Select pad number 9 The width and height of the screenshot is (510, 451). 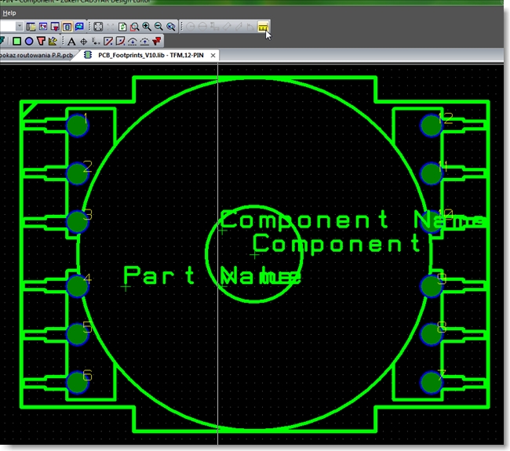click(432, 286)
